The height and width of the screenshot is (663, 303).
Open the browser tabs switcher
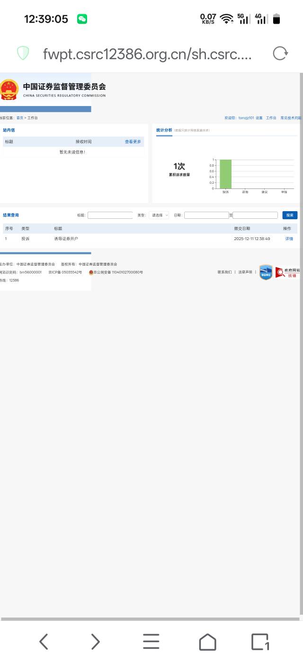tap(260, 642)
